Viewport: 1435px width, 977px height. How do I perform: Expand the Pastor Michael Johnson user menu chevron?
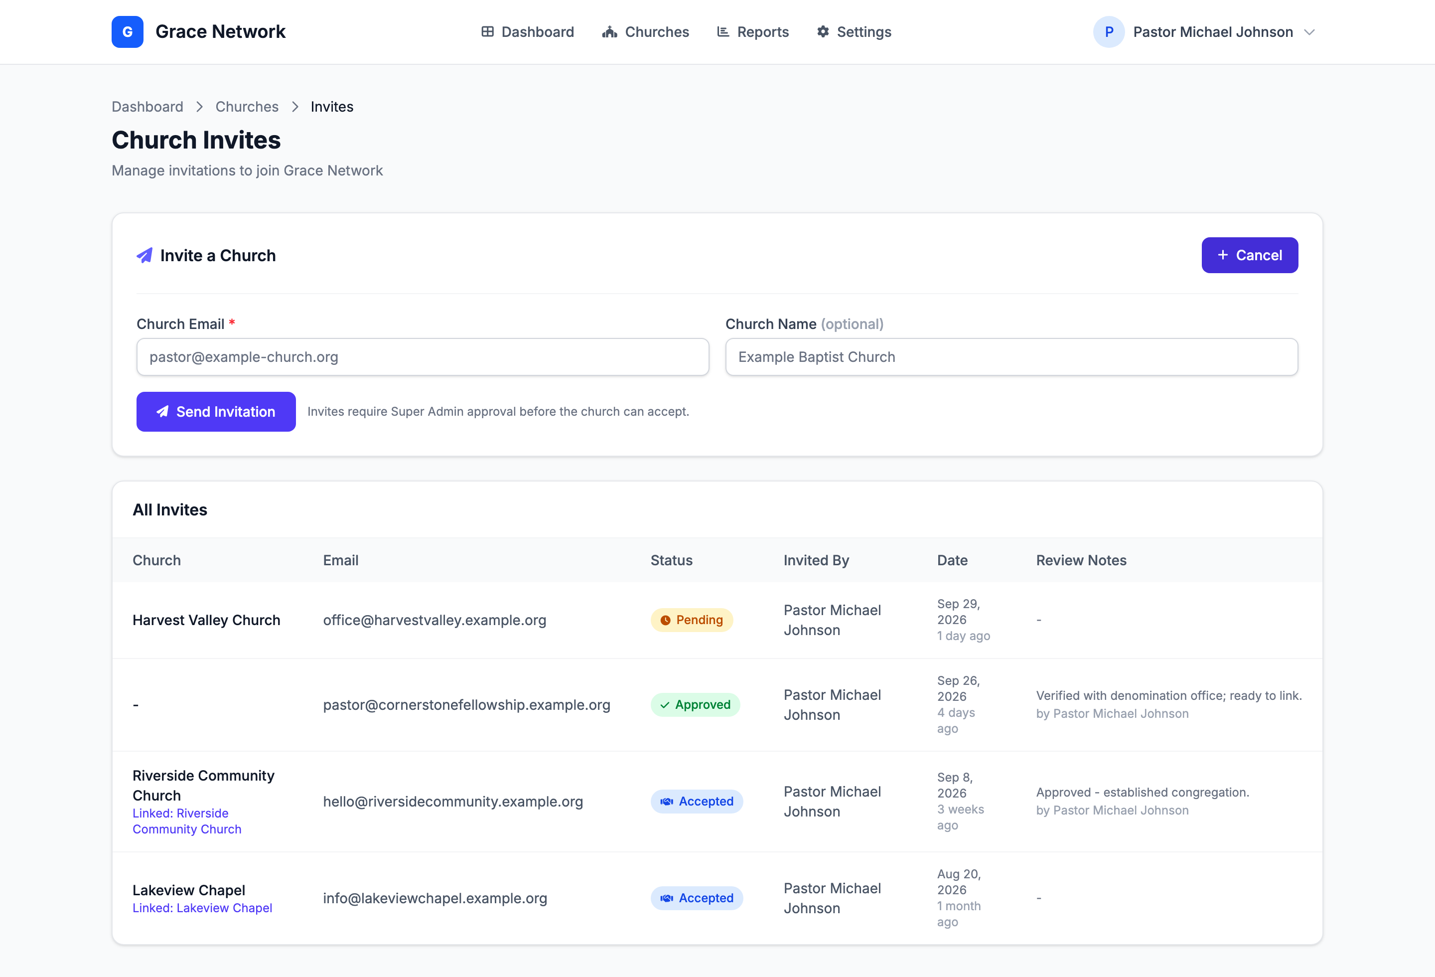pos(1309,32)
